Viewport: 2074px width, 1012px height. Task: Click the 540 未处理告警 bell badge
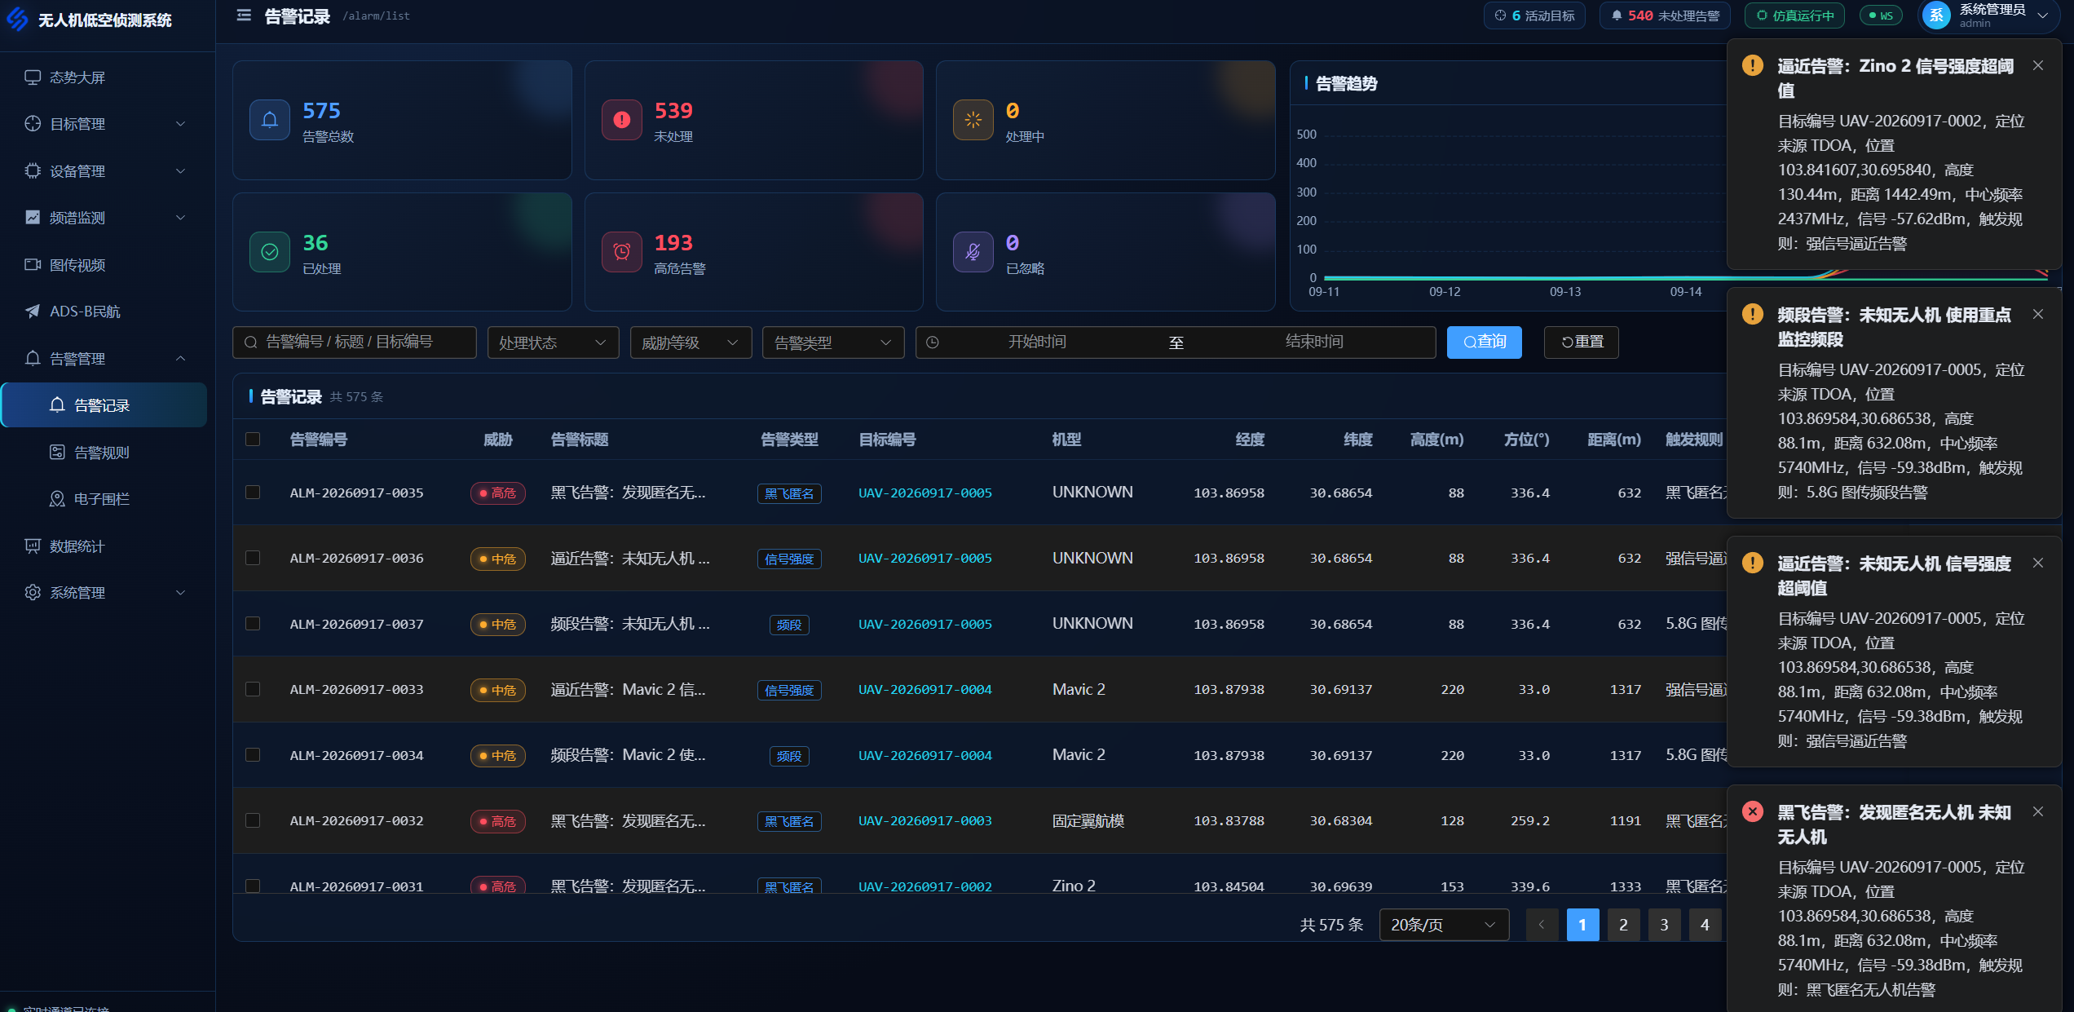tap(1665, 15)
